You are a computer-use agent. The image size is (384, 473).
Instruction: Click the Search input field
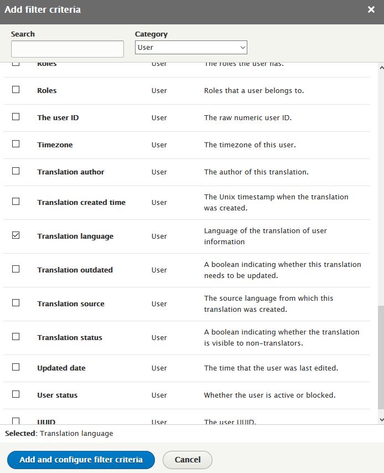click(x=68, y=49)
